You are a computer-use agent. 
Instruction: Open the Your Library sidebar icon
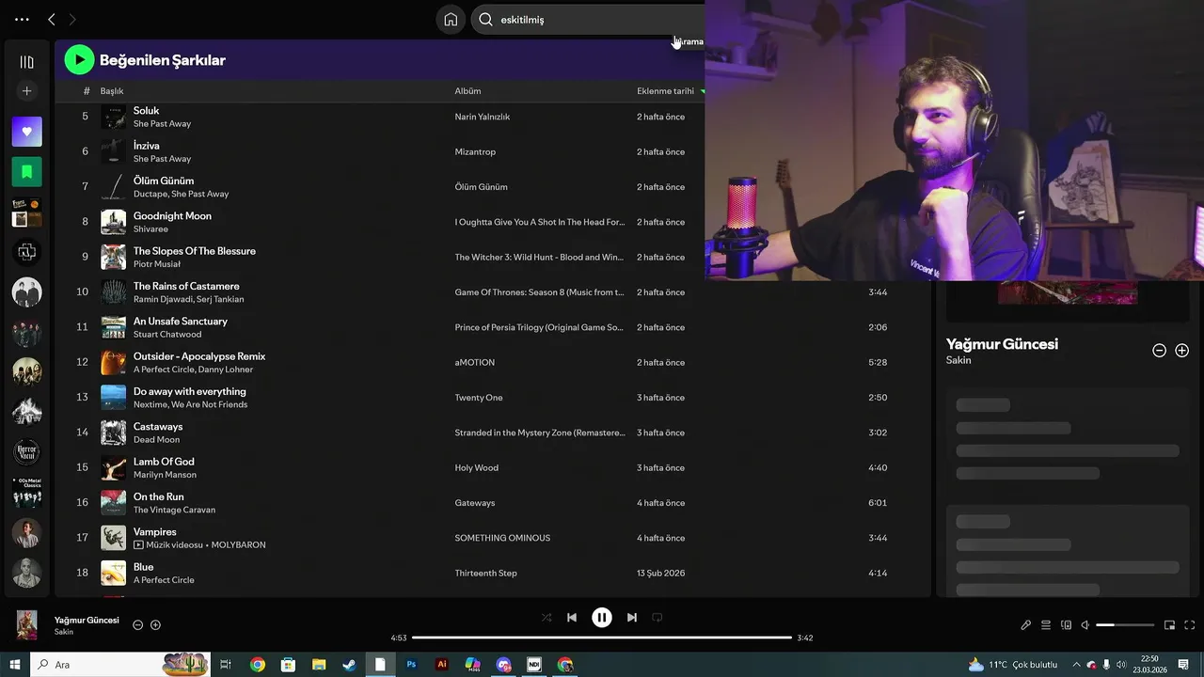(26, 62)
